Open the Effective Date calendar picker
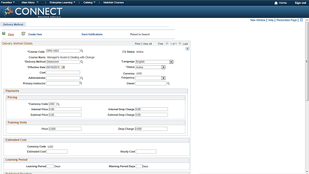The height and width of the screenshot is (174, 309). tap(63, 67)
